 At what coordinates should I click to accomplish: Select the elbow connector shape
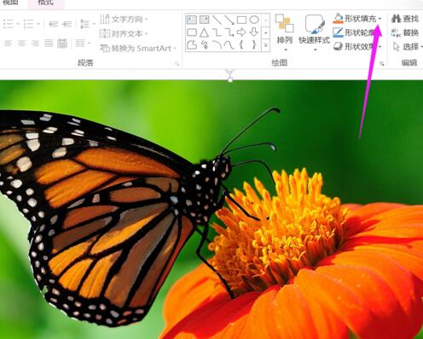[x=217, y=32]
